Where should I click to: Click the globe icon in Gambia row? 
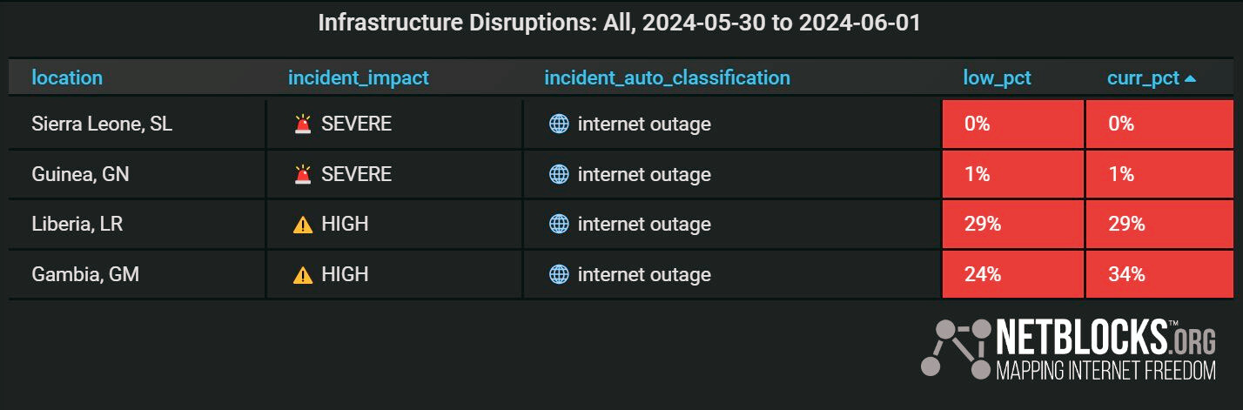(559, 275)
